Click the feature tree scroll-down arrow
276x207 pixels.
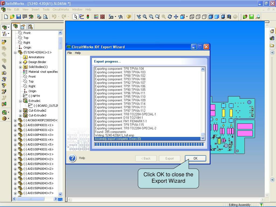[x=60, y=194]
